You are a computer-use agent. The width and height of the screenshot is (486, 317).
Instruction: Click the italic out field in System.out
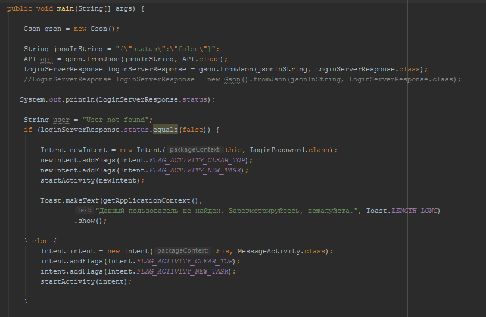[x=55, y=99]
